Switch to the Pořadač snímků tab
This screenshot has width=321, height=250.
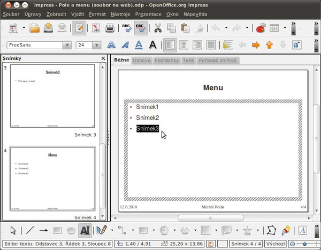click(218, 60)
